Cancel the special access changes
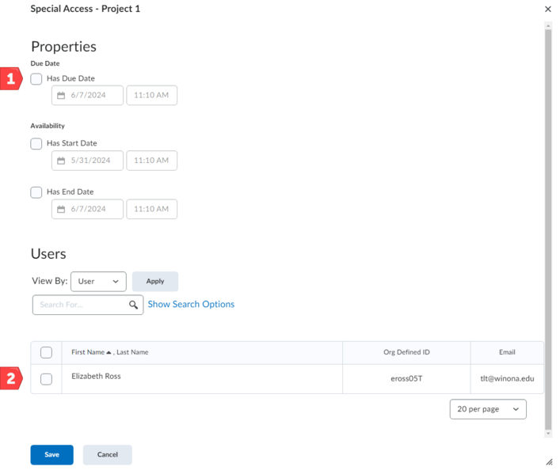 tap(107, 455)
